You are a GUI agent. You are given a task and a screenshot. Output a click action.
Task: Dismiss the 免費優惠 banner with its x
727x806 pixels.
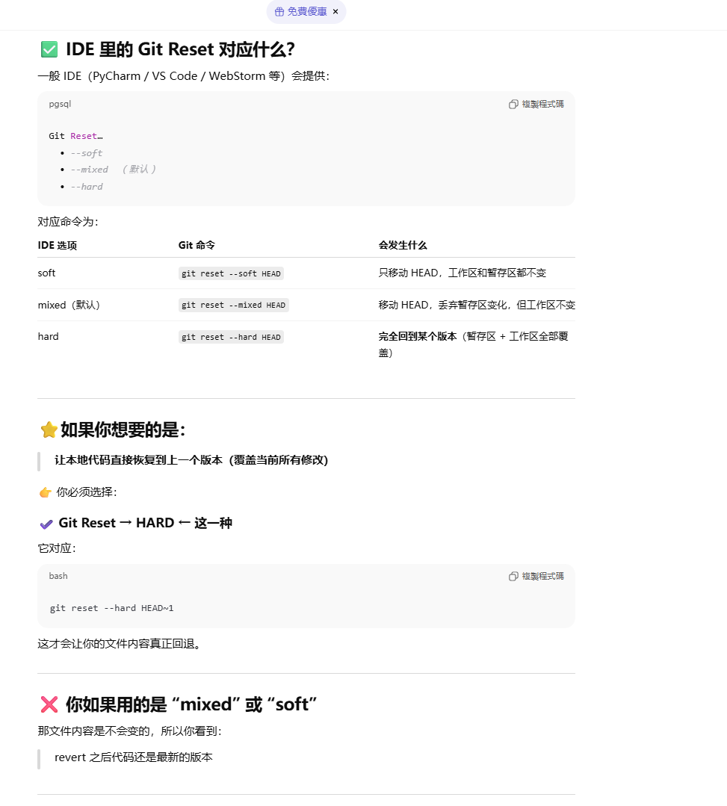tap(335, 11)
